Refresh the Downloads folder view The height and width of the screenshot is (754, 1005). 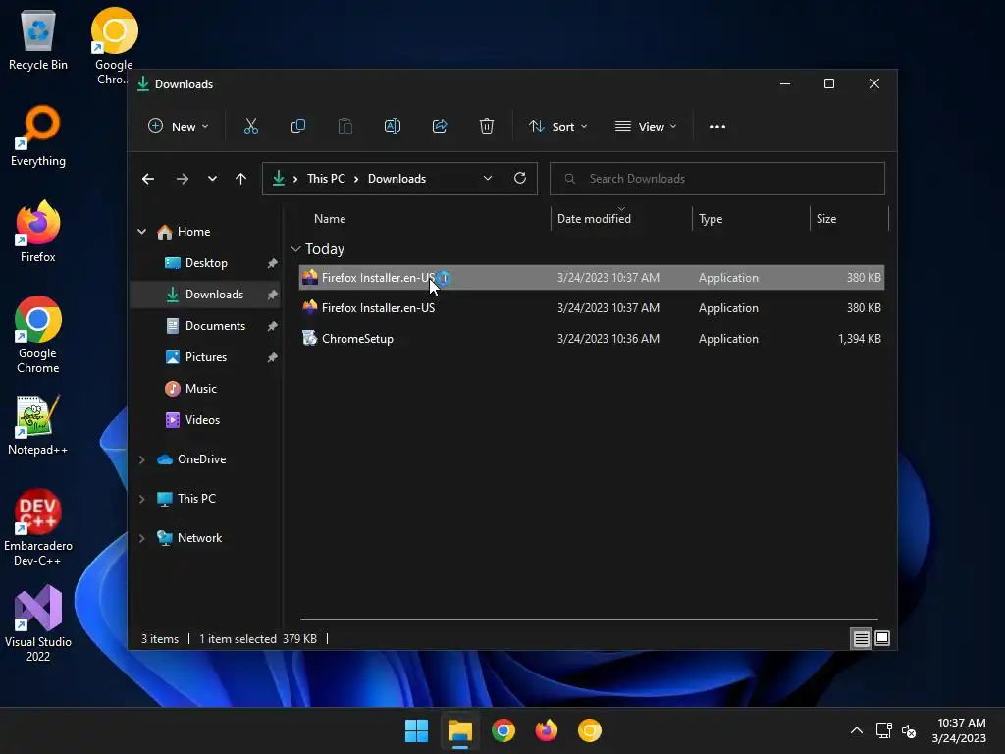point(520,179)
